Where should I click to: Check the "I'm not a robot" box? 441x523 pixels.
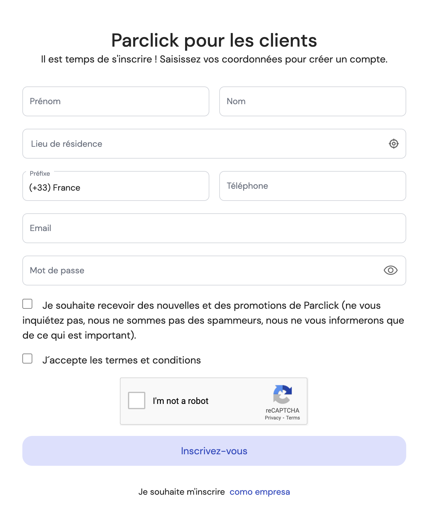137,400
